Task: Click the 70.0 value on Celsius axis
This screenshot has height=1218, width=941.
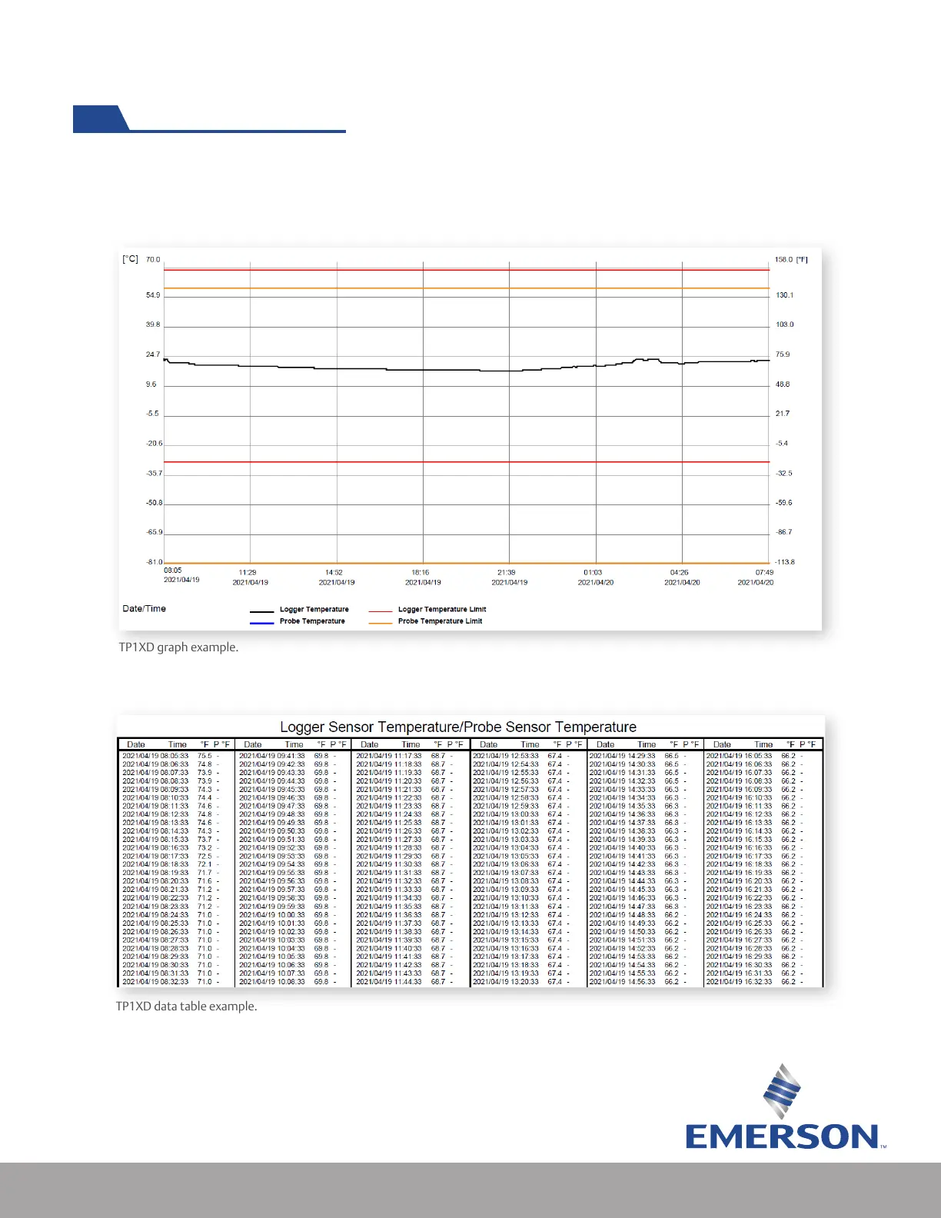Action: (153, 260)
